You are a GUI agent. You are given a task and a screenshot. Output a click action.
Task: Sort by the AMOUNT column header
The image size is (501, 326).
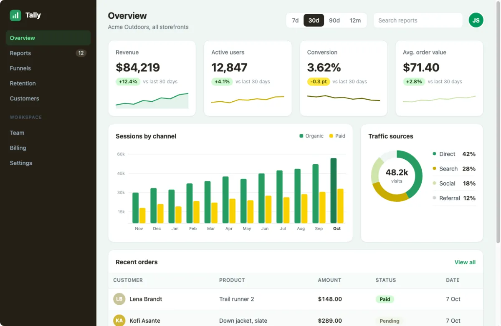tap(329, 280)
